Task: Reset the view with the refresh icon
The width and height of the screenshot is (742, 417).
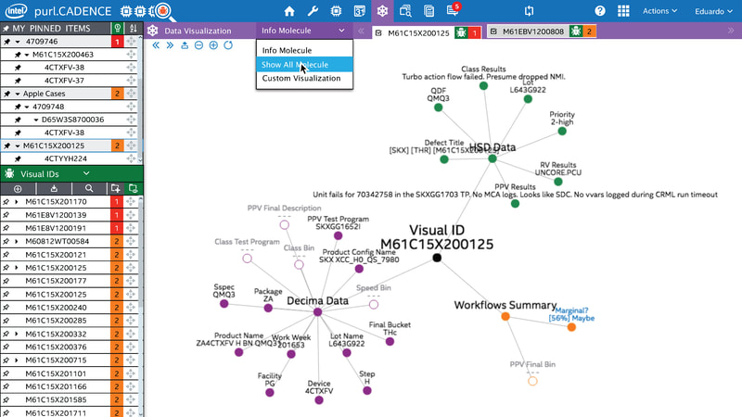Action: point(228,45)
